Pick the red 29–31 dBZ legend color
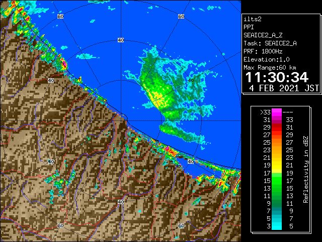322x242 pixels. (x=277, y=128)
